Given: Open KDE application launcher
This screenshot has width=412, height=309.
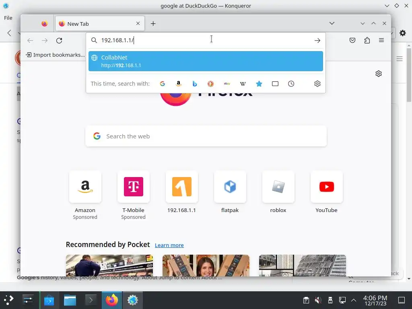Looking at the screenshot, I should (x=9, y=300).
